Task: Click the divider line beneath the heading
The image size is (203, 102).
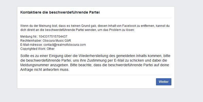Action: 96,18
